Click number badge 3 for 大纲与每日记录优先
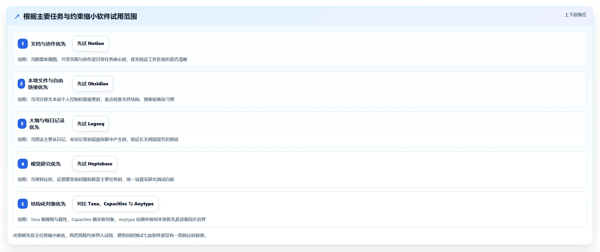The width and height of the screenshot is (600, 252). point(22,124)
